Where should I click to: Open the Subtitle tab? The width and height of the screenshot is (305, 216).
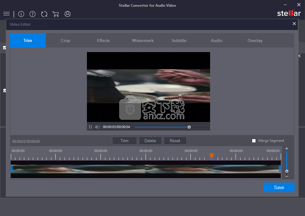point(179,40)
